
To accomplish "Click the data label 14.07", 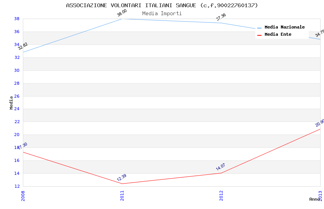I will point(220,167).
